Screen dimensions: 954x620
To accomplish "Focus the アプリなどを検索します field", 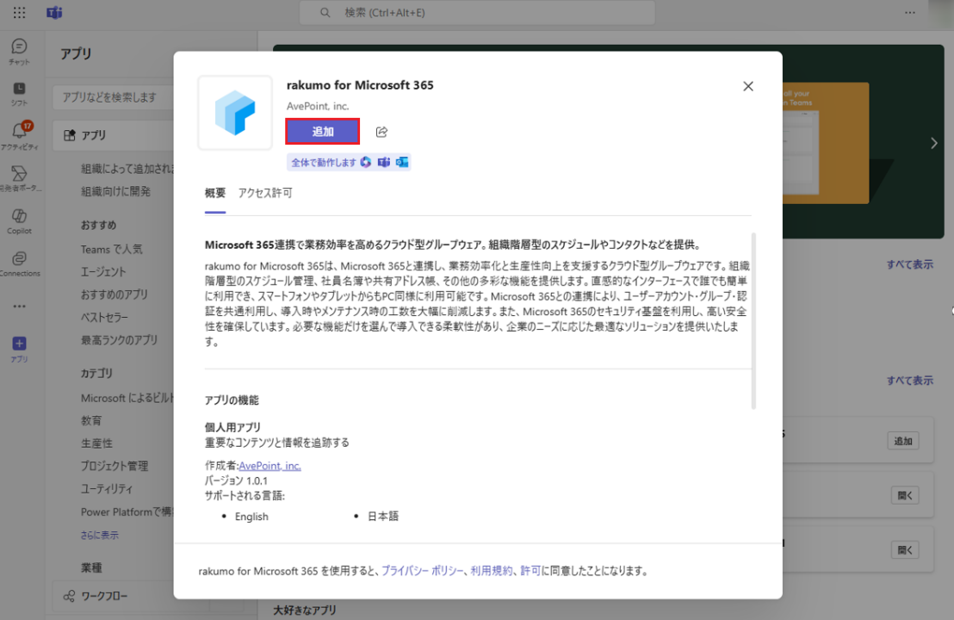I will [114, 97].
